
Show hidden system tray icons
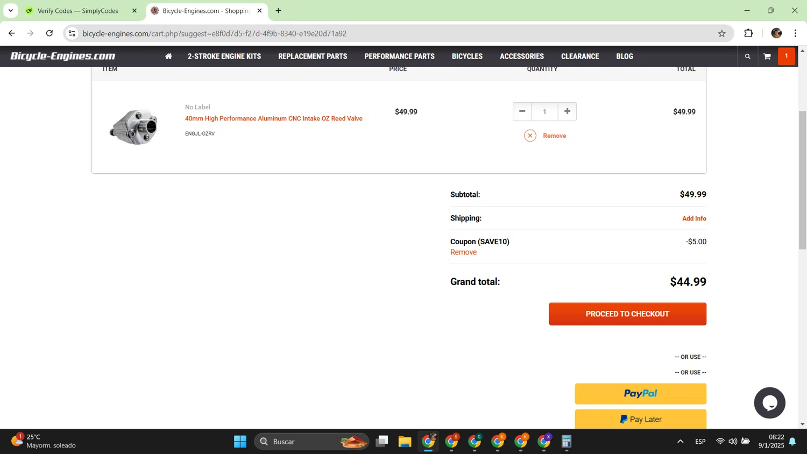click(680, 442)
